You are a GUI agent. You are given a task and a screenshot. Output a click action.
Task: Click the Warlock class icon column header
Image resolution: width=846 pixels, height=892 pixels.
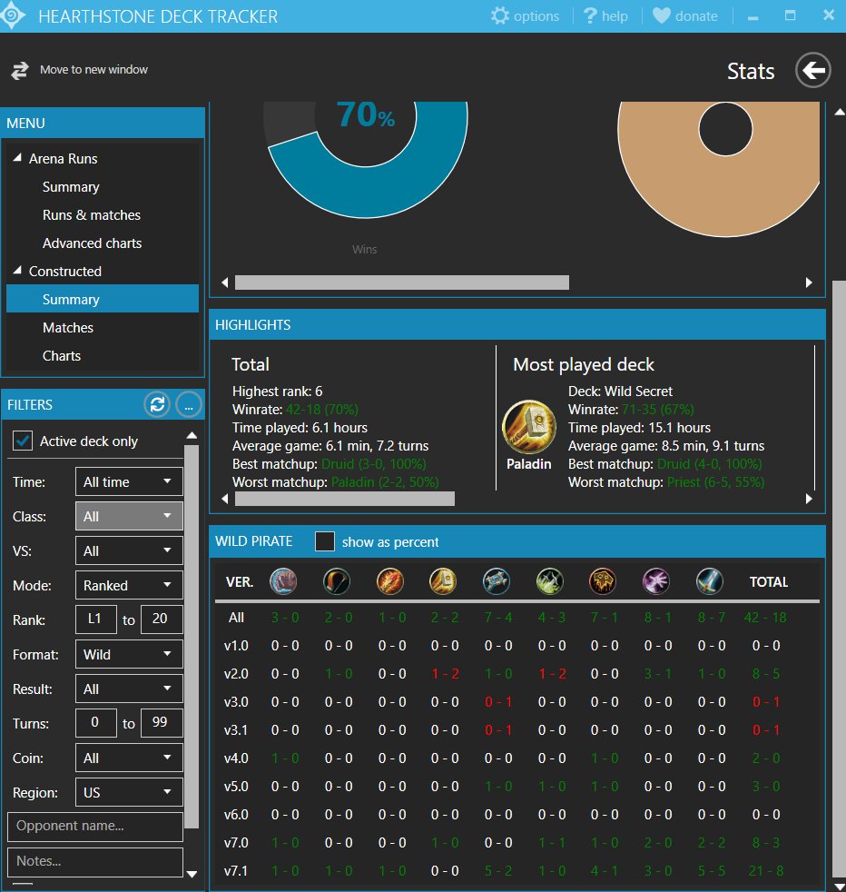click(656, 581)
